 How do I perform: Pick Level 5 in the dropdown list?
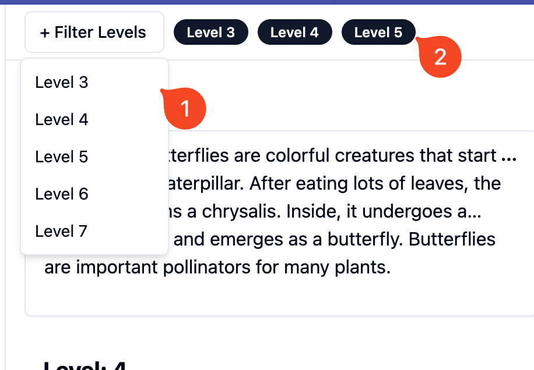62,157
